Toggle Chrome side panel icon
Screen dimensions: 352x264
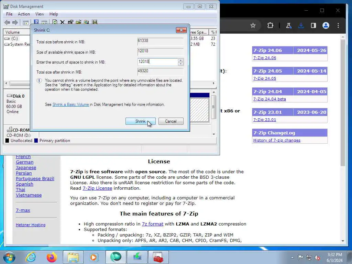313,25
